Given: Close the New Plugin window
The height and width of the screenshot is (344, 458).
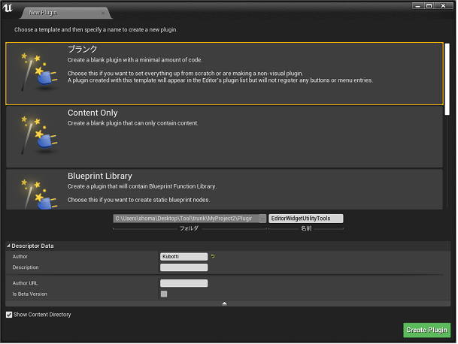Looking at the screenshot, I should click(x=444, y=6).
